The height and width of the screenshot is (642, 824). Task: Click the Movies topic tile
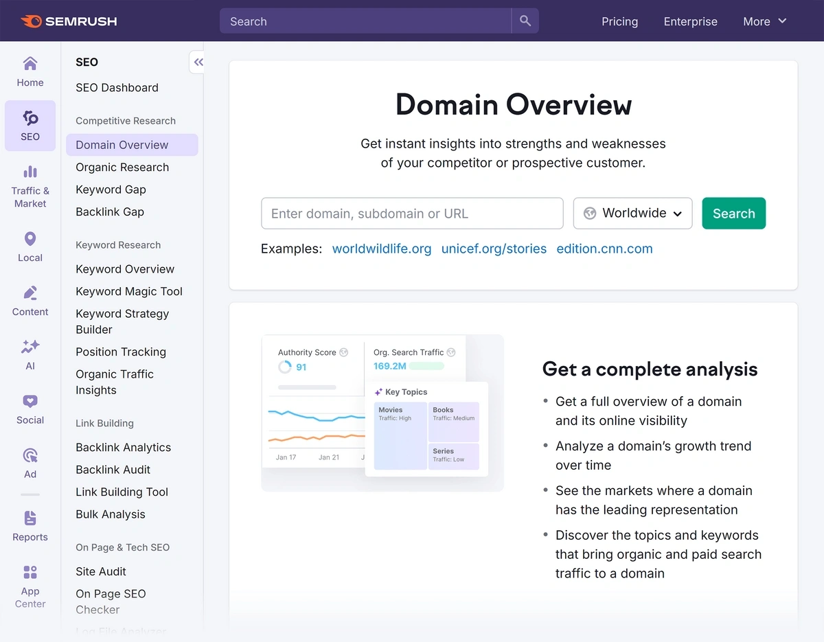click(x=400, y=436)
